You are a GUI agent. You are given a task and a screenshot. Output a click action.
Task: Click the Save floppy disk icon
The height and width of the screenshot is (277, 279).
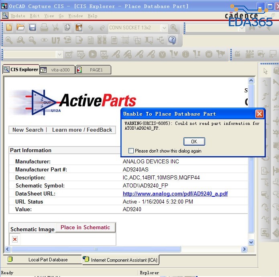point(33,28)
